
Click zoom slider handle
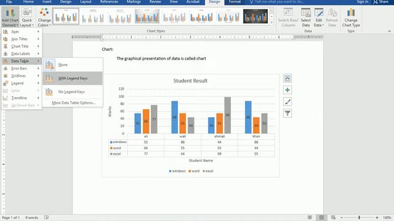[359, 217]
